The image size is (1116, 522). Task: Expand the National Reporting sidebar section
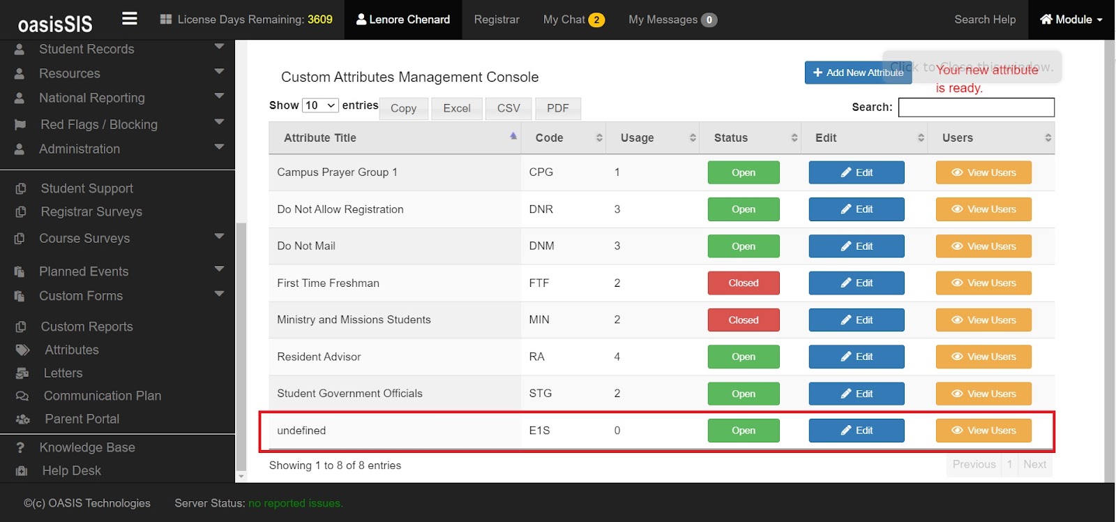(219, 96)
